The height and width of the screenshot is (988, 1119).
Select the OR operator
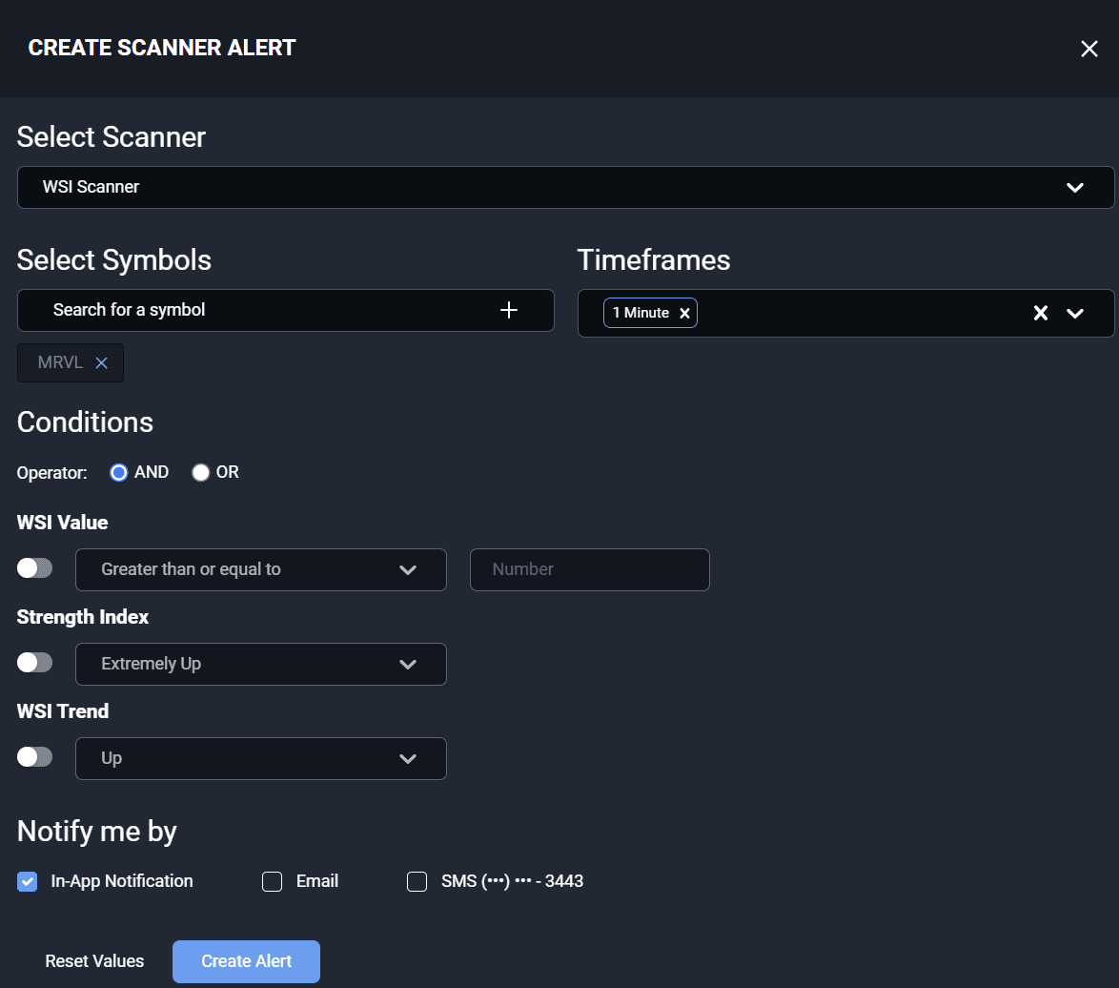point(200,473)
